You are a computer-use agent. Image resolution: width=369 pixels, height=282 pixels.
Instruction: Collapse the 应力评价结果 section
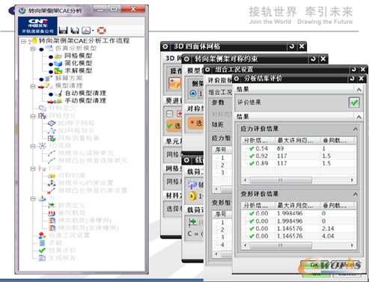[356, 129]
